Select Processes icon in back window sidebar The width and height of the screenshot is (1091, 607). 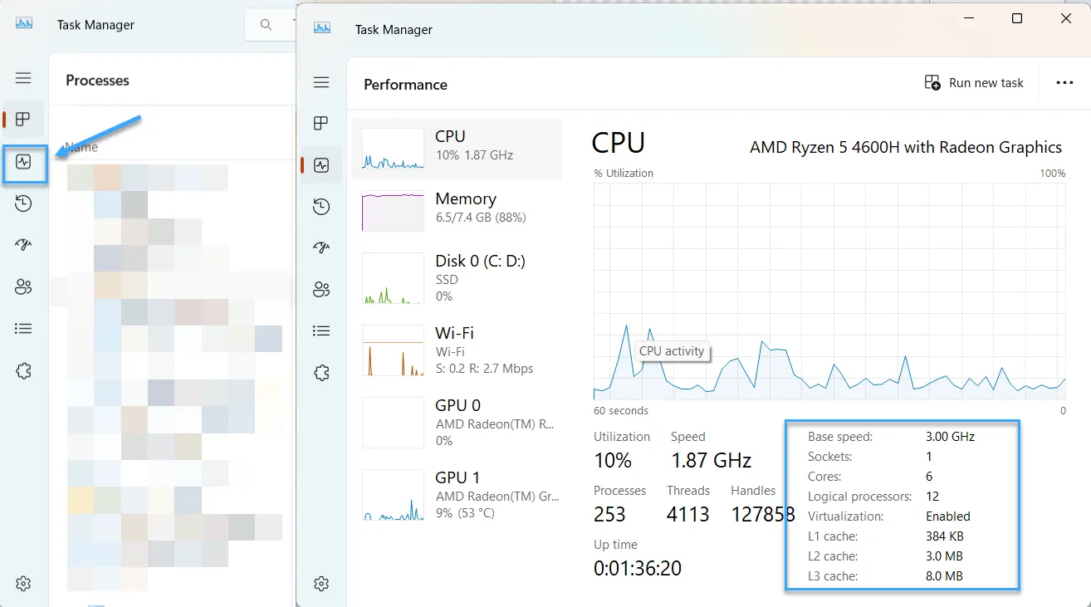point(23,120)
